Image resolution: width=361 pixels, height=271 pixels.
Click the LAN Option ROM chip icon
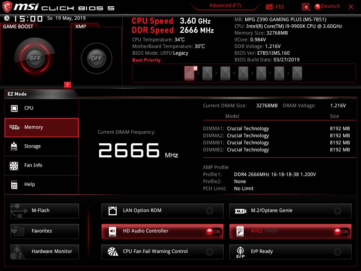click(x=112, y=211)
